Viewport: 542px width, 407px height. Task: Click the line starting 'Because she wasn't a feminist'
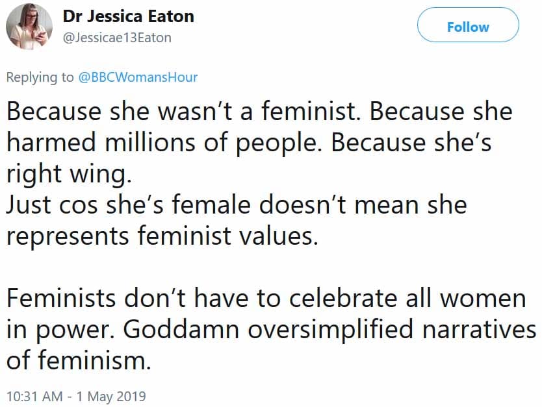click(x=259, y=111)
